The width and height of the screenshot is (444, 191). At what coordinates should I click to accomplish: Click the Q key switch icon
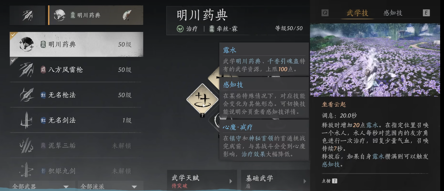coord(325,13)
